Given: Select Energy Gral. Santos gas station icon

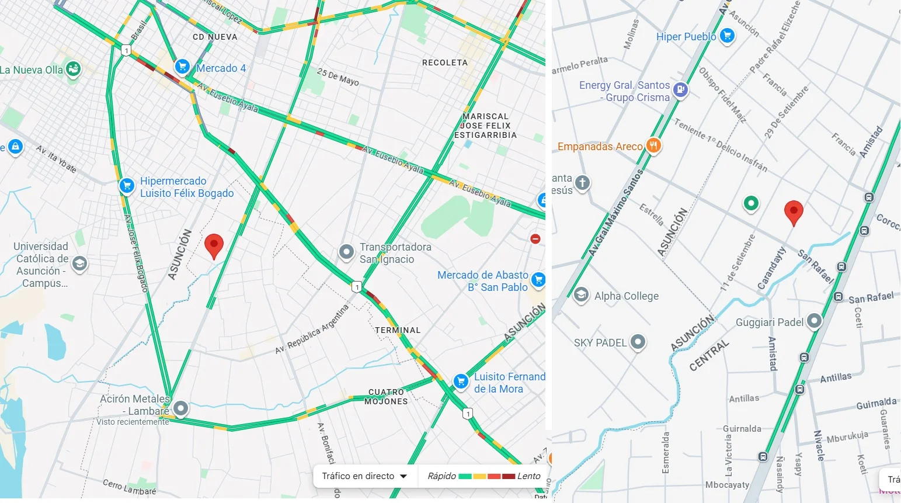Looking at the screenshot, I should point(680,90).
